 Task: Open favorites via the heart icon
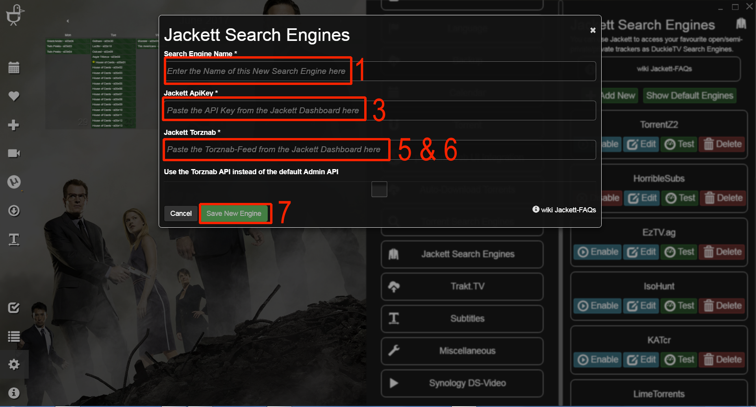pos(14,96)
